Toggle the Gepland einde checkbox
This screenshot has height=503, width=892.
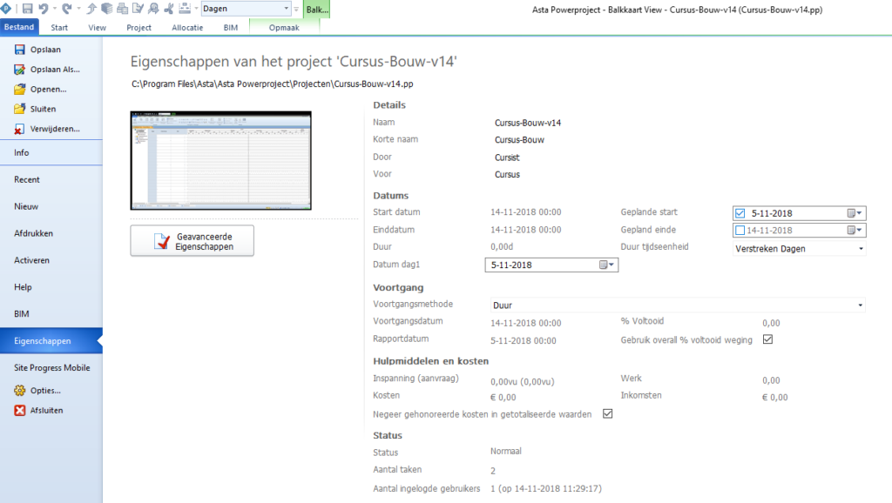pyautogui.click(x=740, y=231)
